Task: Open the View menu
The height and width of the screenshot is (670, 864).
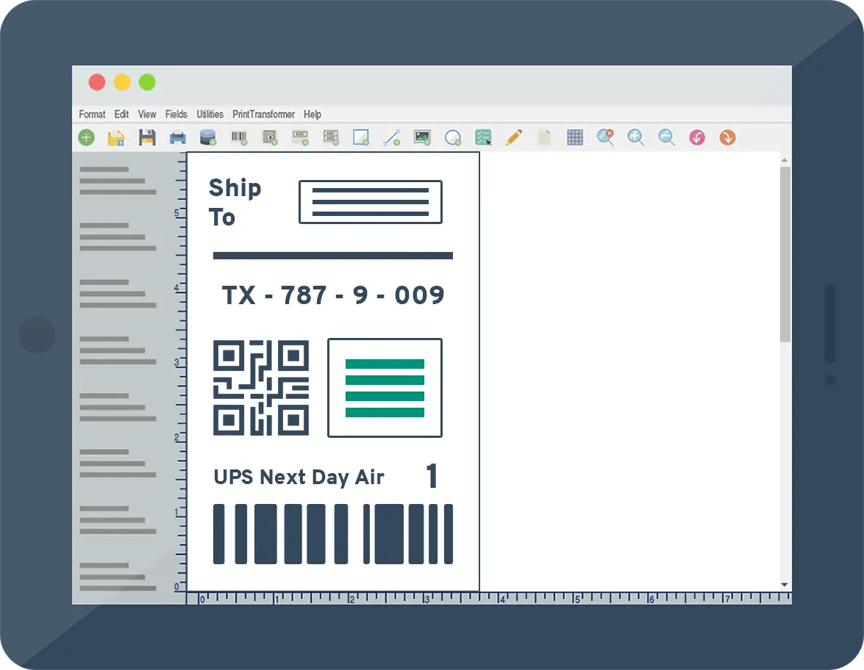Action: 146,114
